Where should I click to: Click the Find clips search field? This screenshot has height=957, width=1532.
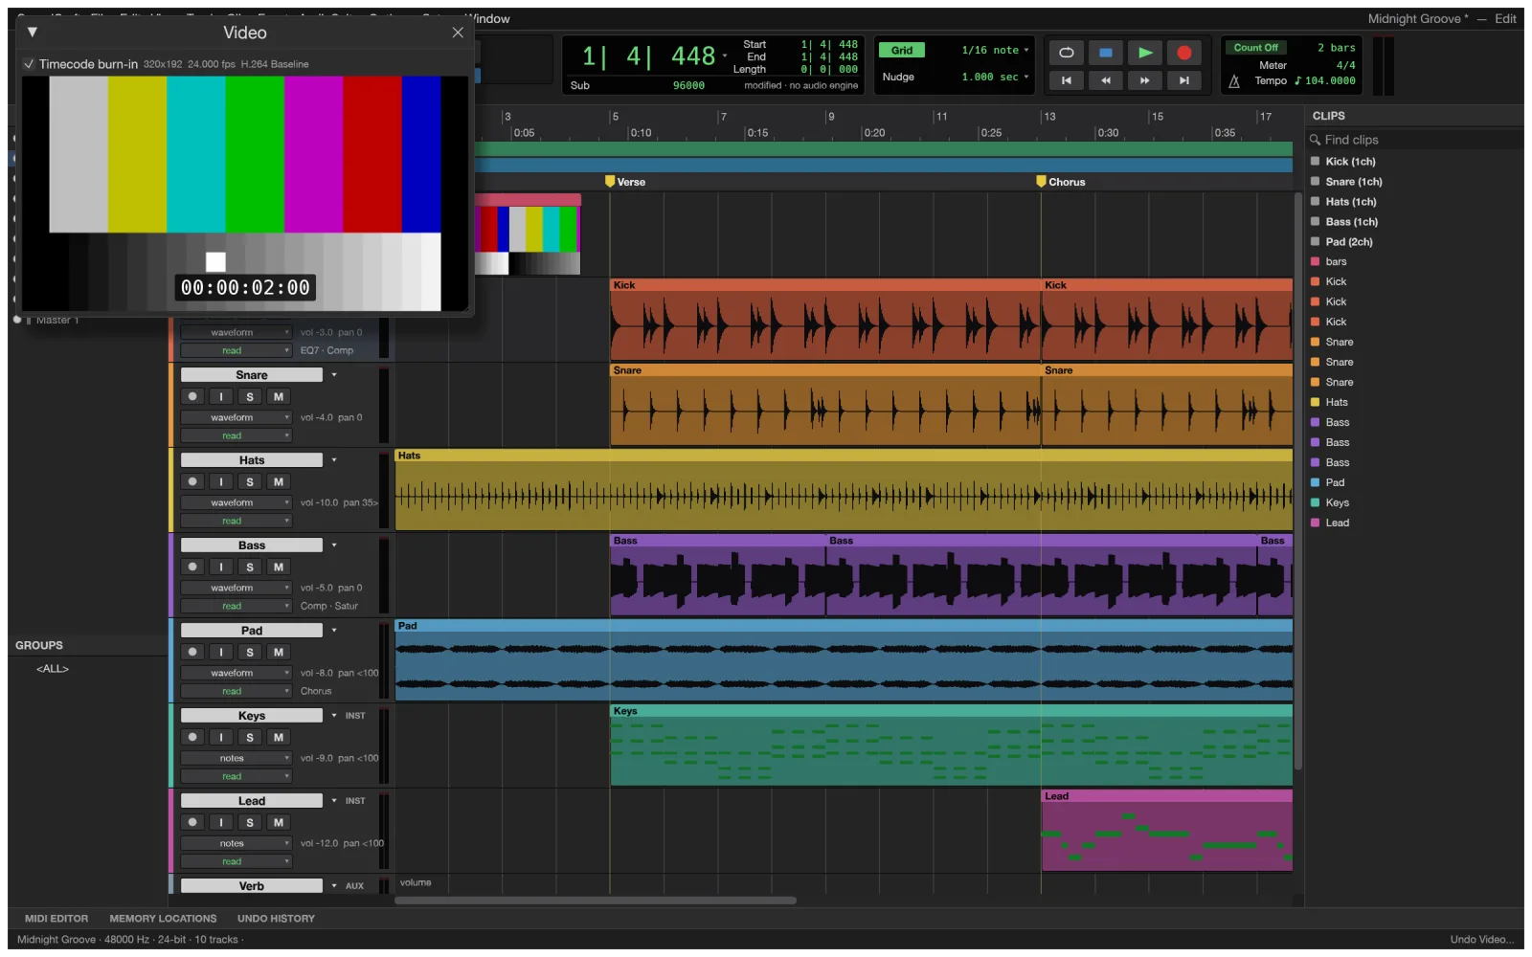pyautogui.click(x=1415, y=140)
